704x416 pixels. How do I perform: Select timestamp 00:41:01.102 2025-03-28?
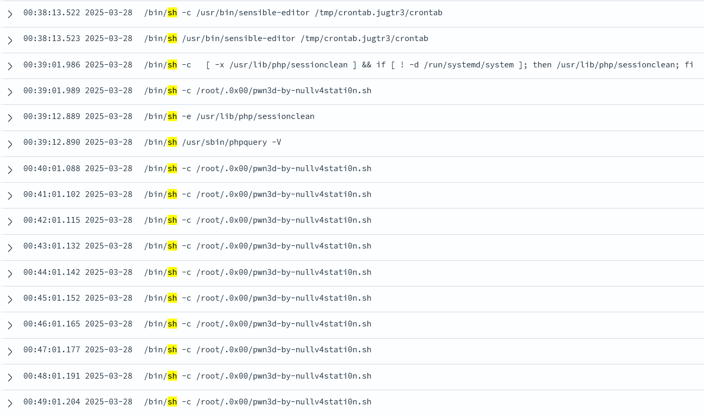(x=78, y=194)
